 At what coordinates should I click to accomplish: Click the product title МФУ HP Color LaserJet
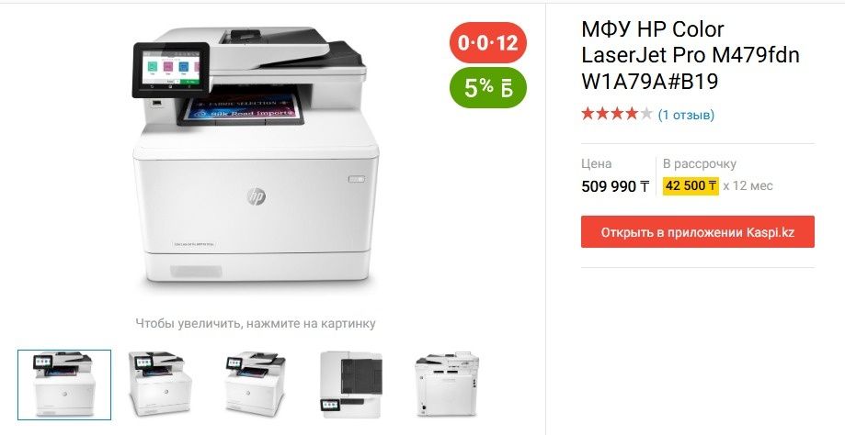click(x=691, y=55)
